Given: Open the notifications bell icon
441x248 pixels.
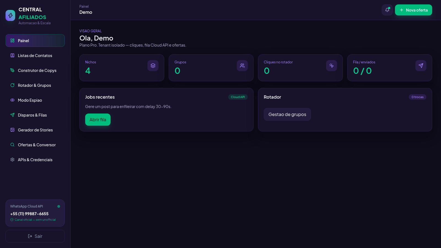Looking at the screenshot, I should click(387, 10).
